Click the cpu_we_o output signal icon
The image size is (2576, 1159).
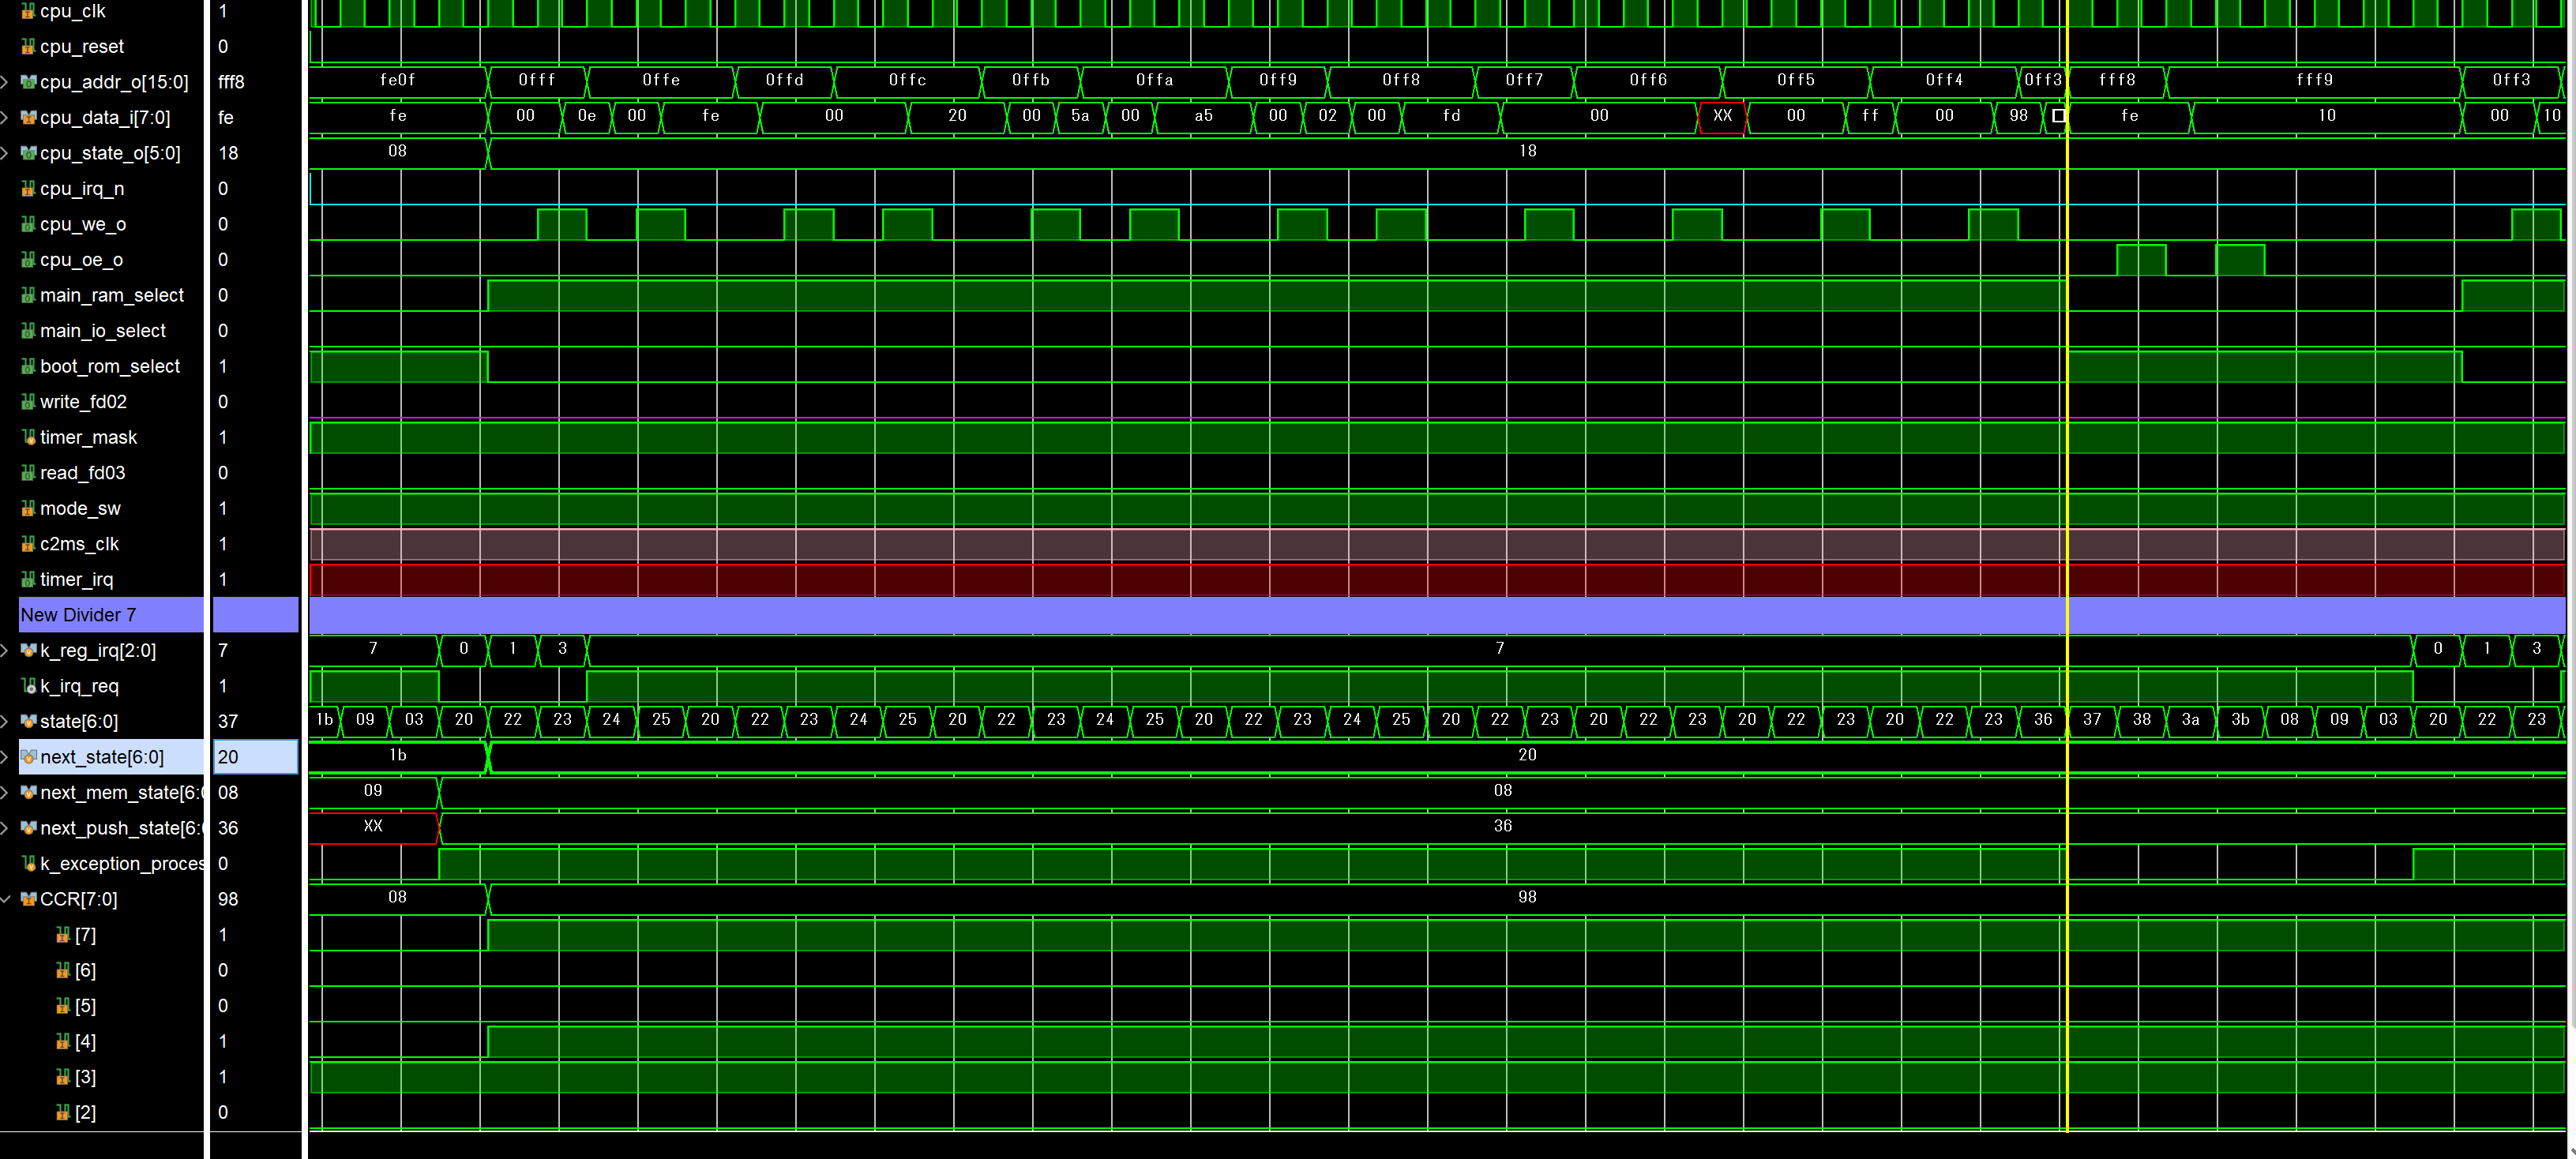(28, 224)
